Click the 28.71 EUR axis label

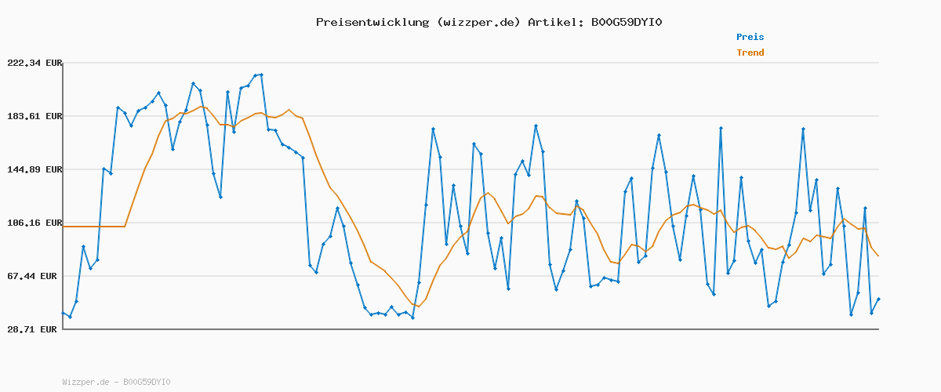click(x=35, y=329)
